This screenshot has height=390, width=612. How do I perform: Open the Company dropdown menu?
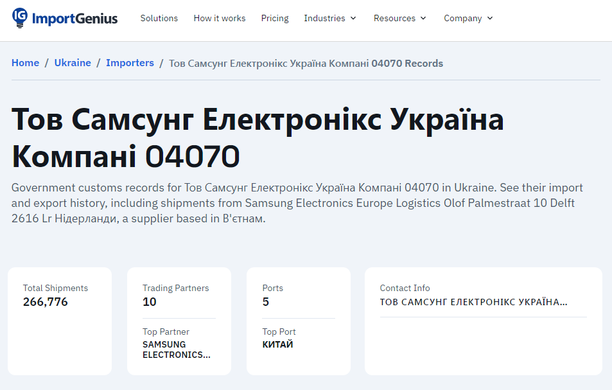tap(464, 19)
